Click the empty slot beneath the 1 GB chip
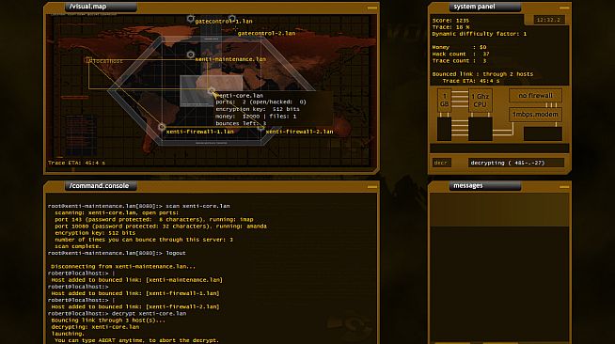 pos(444,129)
